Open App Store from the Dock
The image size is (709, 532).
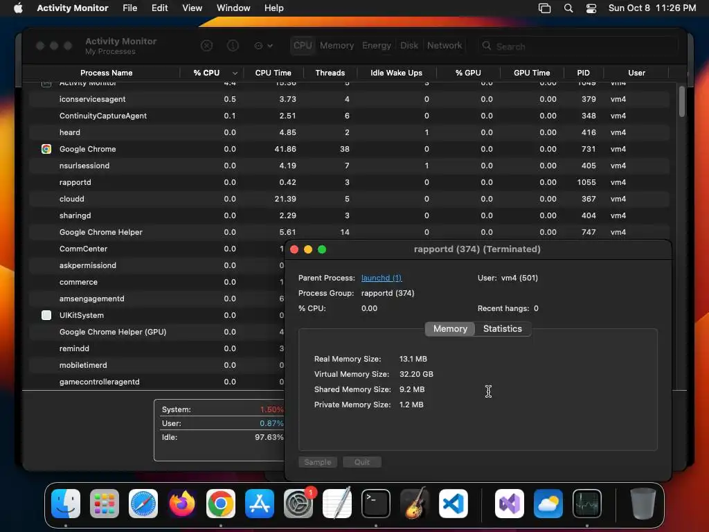tap(260, 504)
